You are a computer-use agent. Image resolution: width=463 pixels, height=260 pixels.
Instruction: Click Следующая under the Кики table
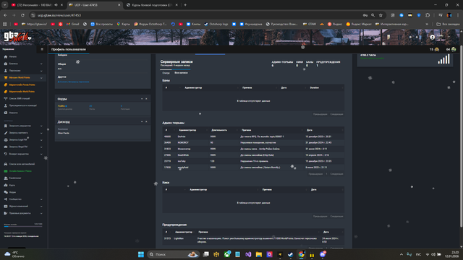(336, 217)
